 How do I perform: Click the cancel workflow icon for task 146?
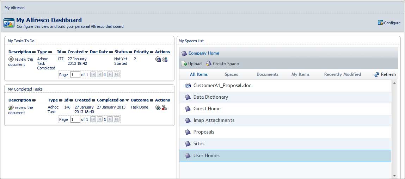pyautogui.click(x=164, y=107)
